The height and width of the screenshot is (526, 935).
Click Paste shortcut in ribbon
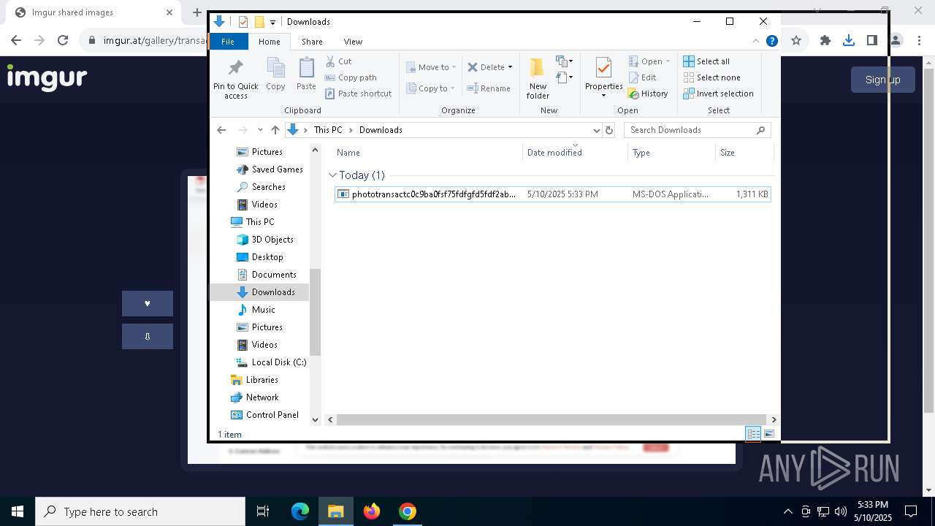[358, 94]
